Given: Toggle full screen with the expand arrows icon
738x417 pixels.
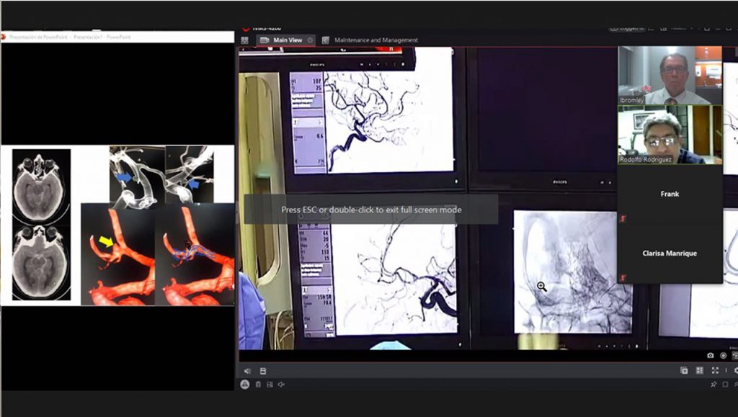Looking at the screenshot, I should tap(715, 371).
